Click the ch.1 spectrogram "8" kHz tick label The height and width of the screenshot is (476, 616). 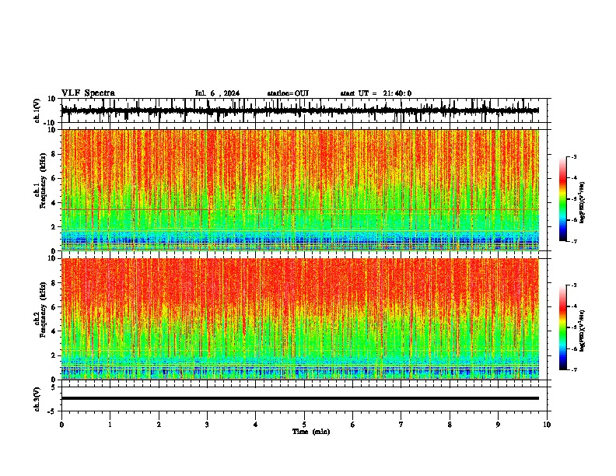54,154
